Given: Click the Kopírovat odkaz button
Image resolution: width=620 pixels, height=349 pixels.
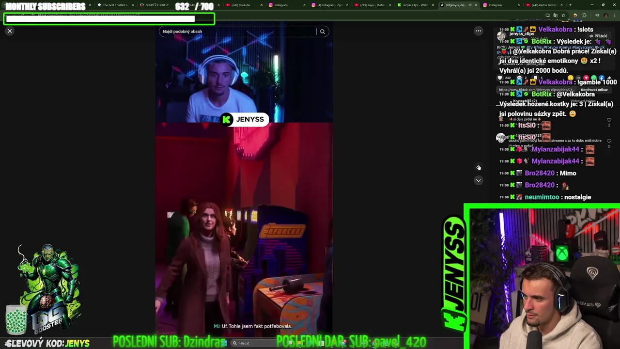Looking at the screenshot, I should [x=594, y=90].
